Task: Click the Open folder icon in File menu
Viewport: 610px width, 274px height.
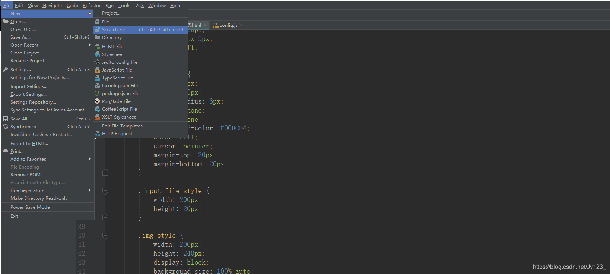Action: (6, 21)
